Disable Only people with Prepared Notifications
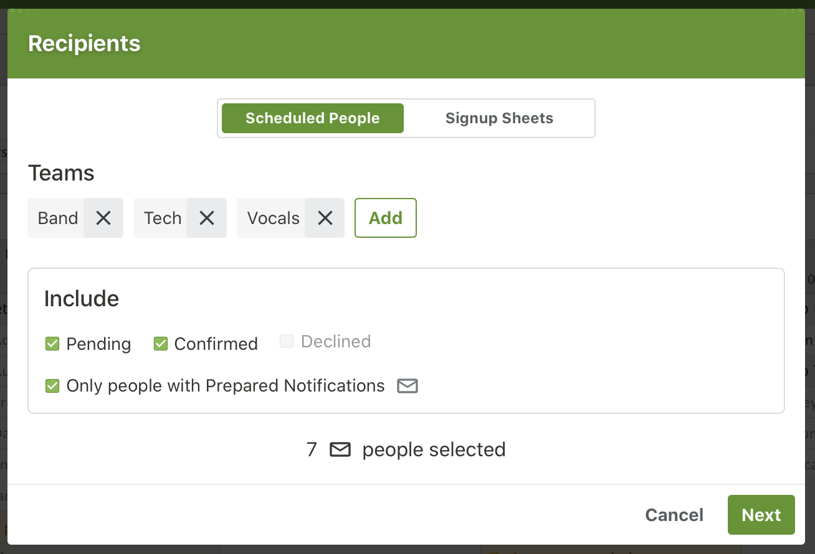 click(52, 386)
